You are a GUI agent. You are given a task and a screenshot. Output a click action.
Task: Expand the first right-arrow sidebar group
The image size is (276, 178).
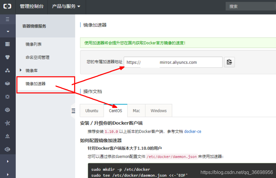tap(8, 161)
